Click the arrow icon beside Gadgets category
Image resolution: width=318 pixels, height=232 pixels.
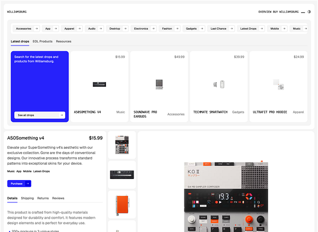pos(202,29)
